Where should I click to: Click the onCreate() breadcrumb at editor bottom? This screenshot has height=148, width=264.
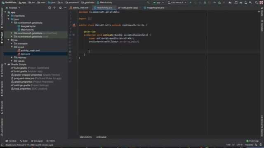[x=101, y=137]
